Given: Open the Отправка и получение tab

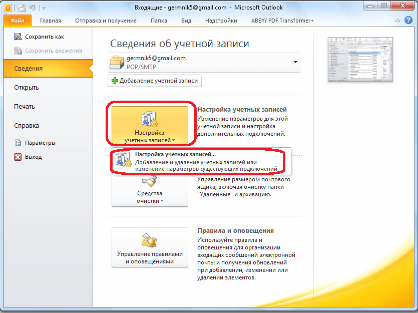Looking at the screenshot, I should click(x=106, y=21).
